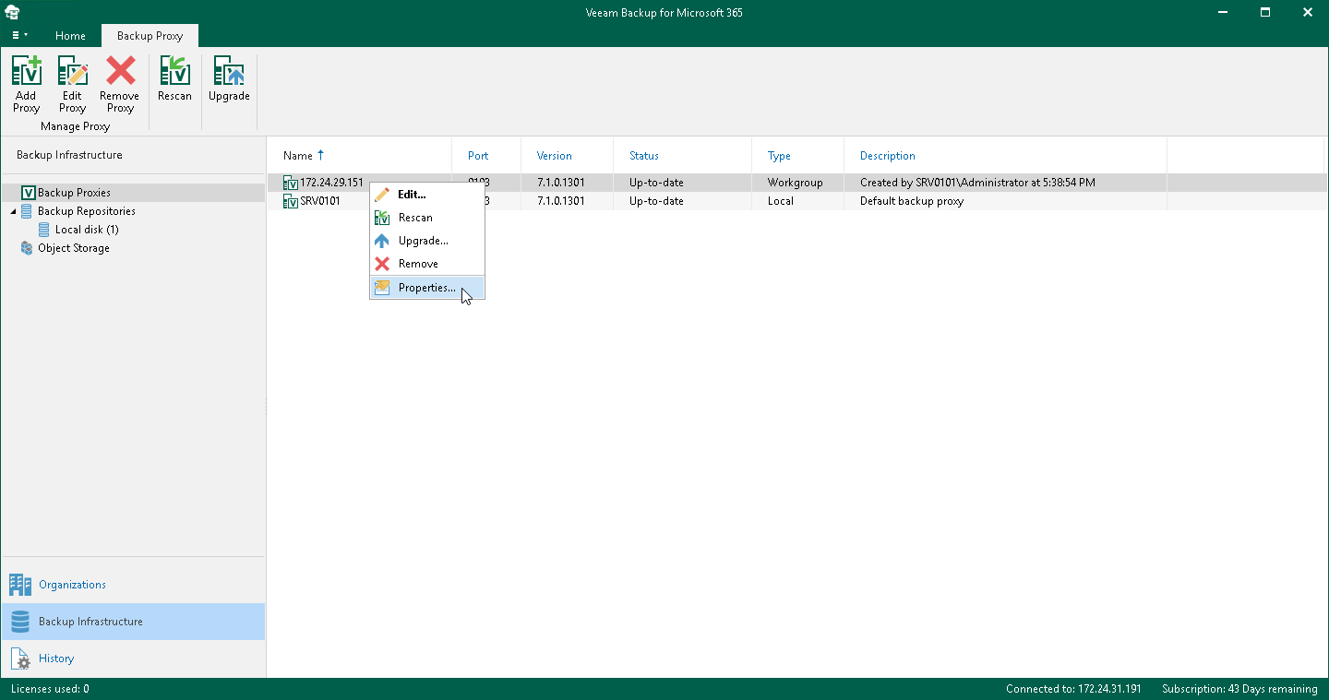Image resolution: width=1329 pixels, height=700 pixels.
Task: Click the Default backup proxy description
Action: pyautogui.click(x=912, y=201)
